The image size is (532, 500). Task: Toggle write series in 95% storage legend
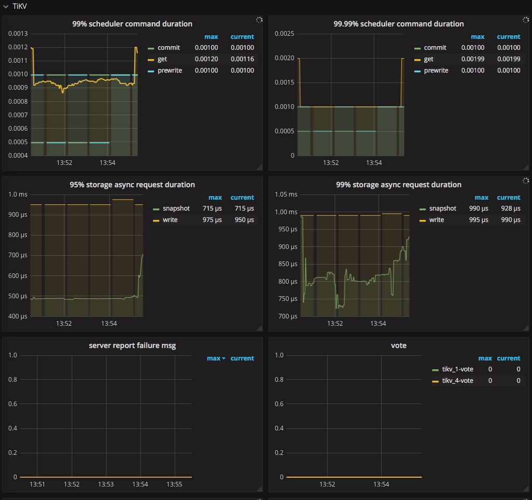tap(170, 219)
